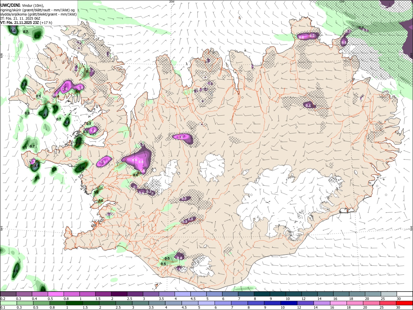413x310 pixels.
Task: Pick the upper legend swatch between 25 and 30
Action: 389,294
